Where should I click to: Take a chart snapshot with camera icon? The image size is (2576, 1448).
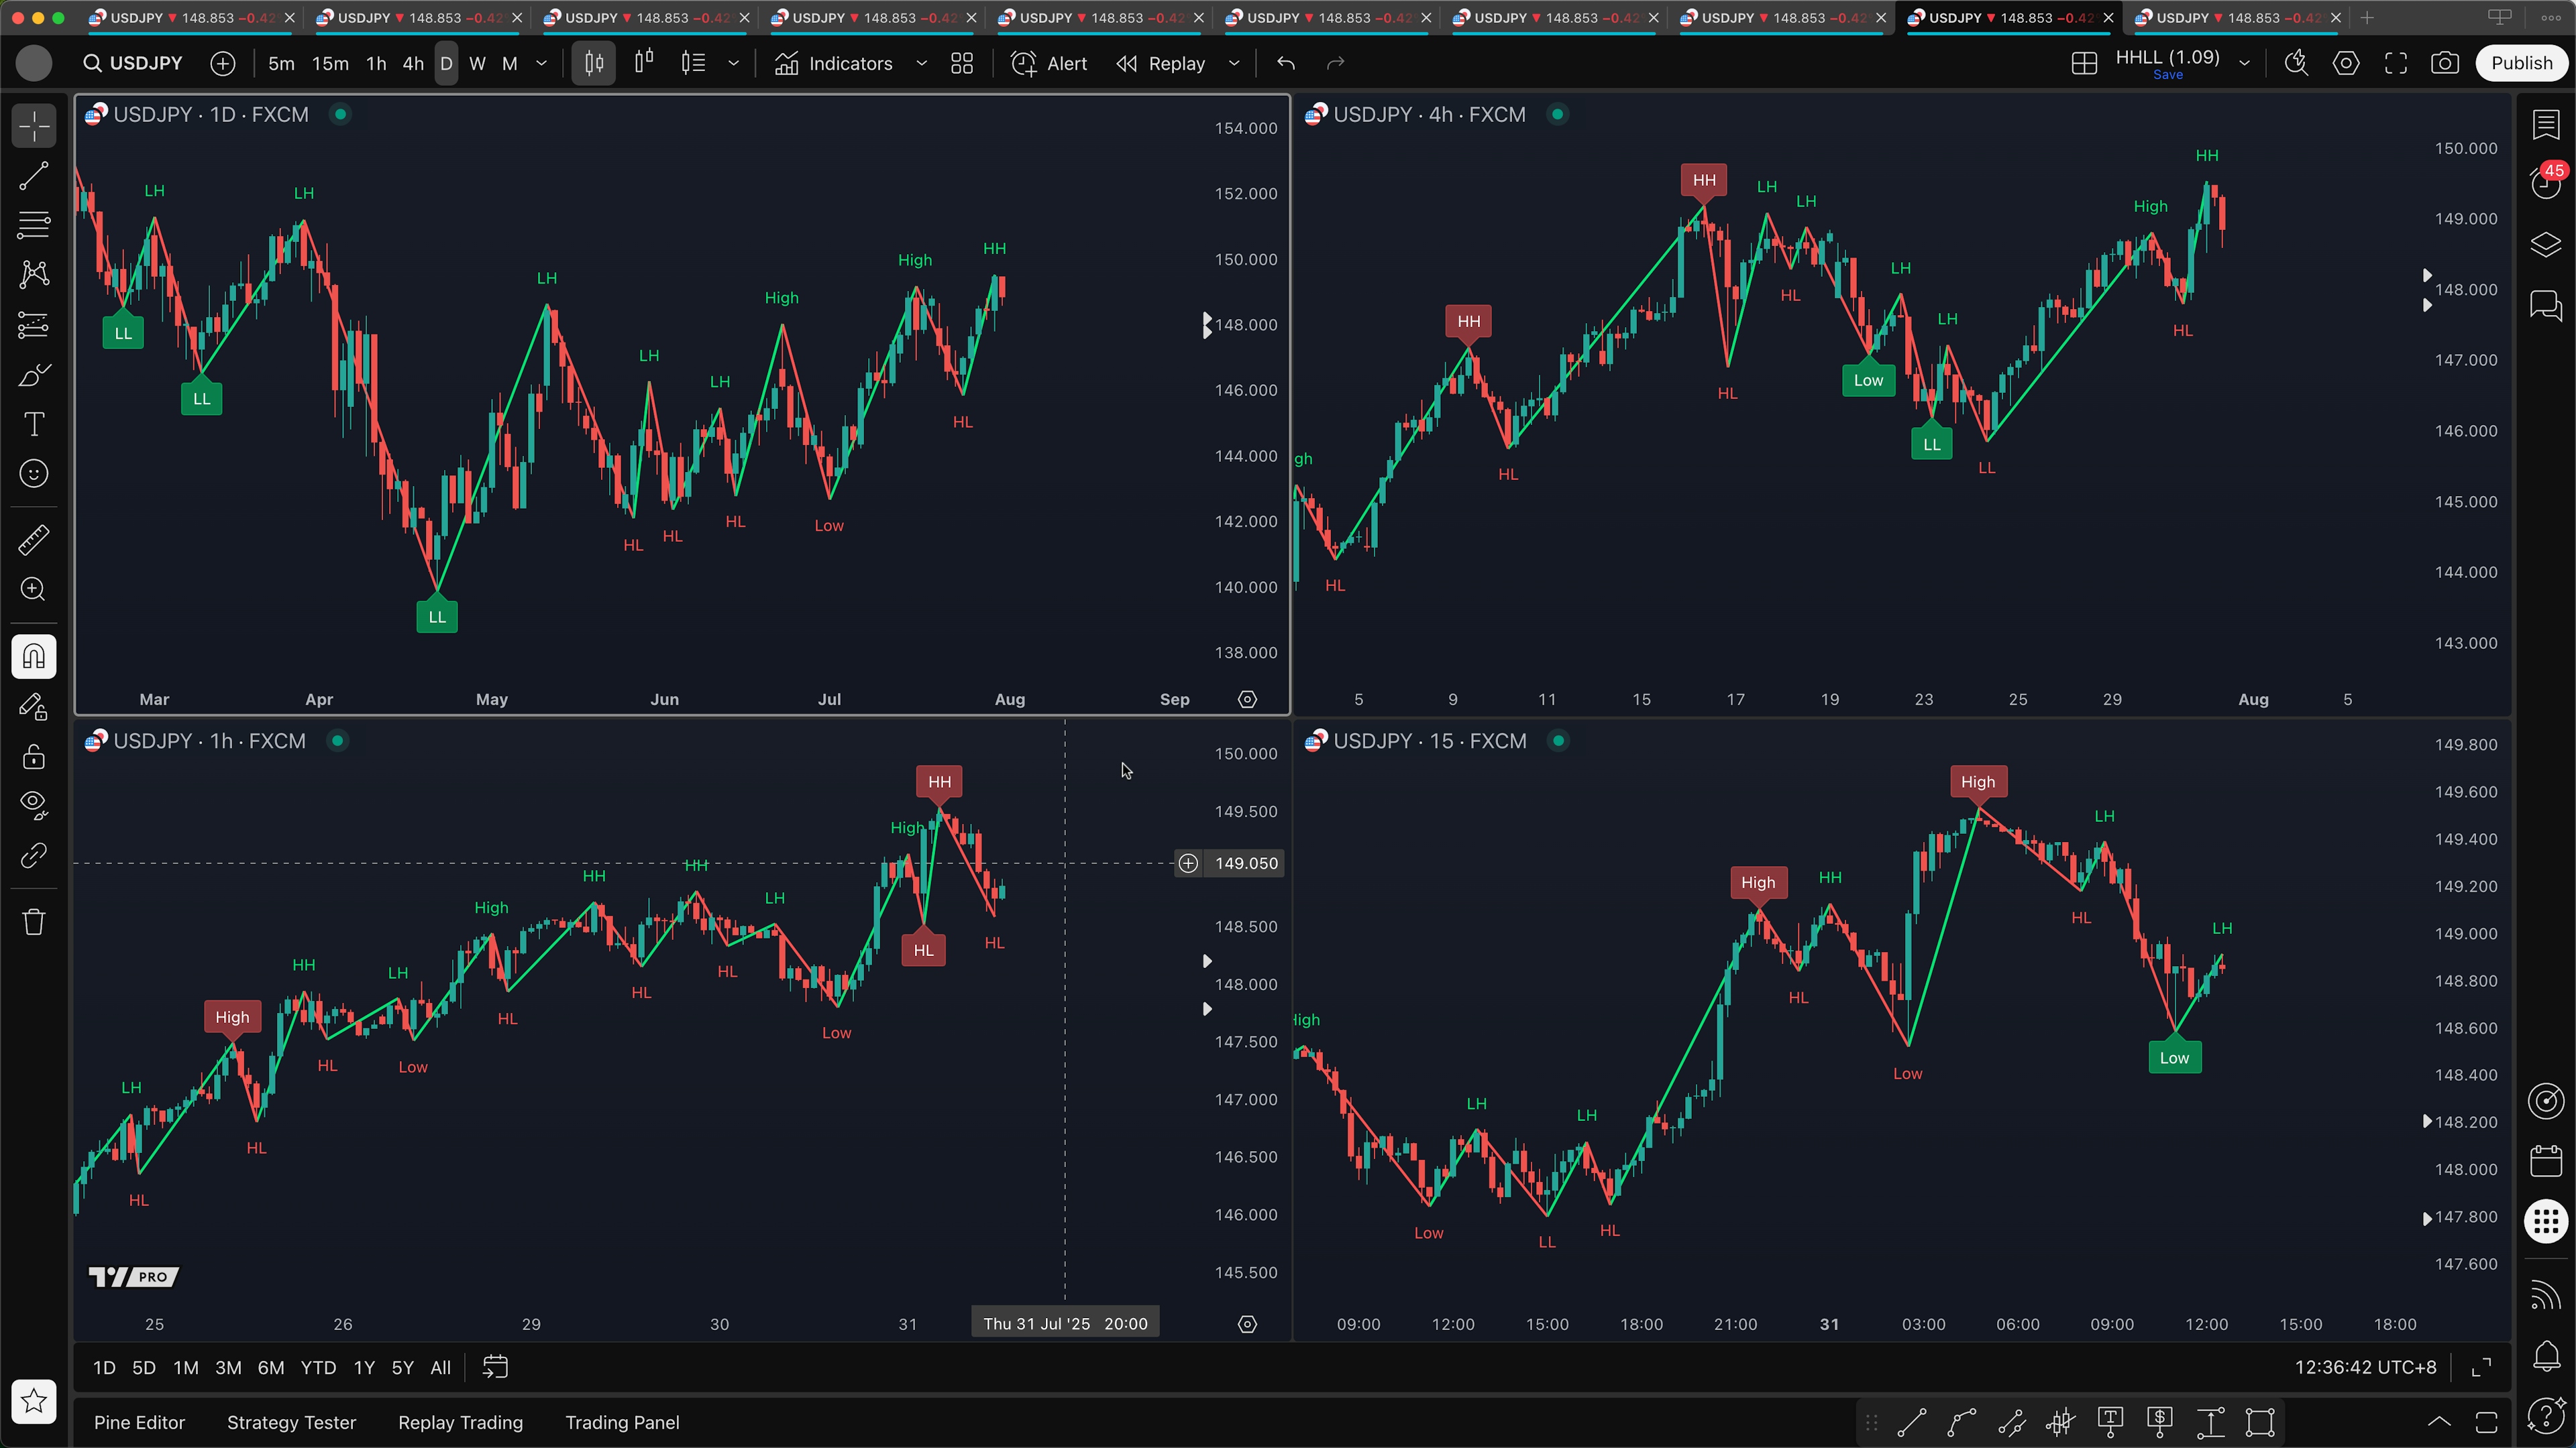(x=2444, y=63)
